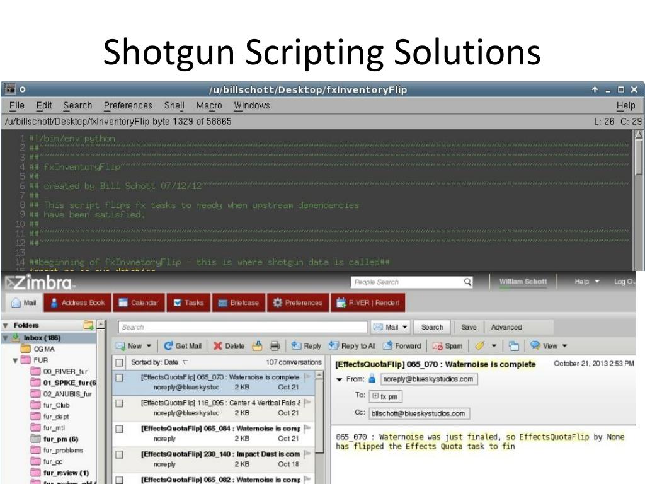Open the Edit menu in the editor
Viewport: 645px width, 484px height.
43,105
